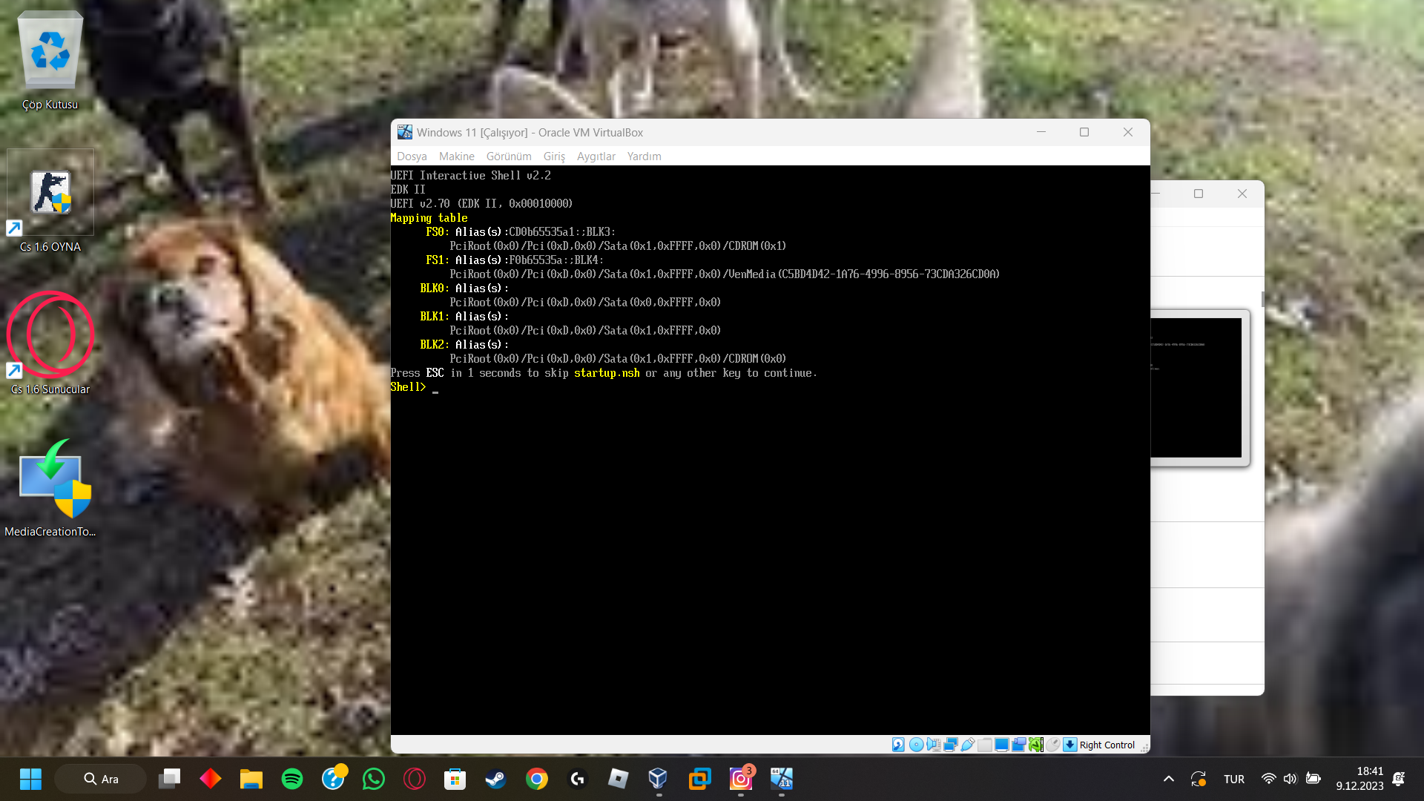Click the shared folders status icon
Screen dimensions: 1424x801
click(985, 745)
